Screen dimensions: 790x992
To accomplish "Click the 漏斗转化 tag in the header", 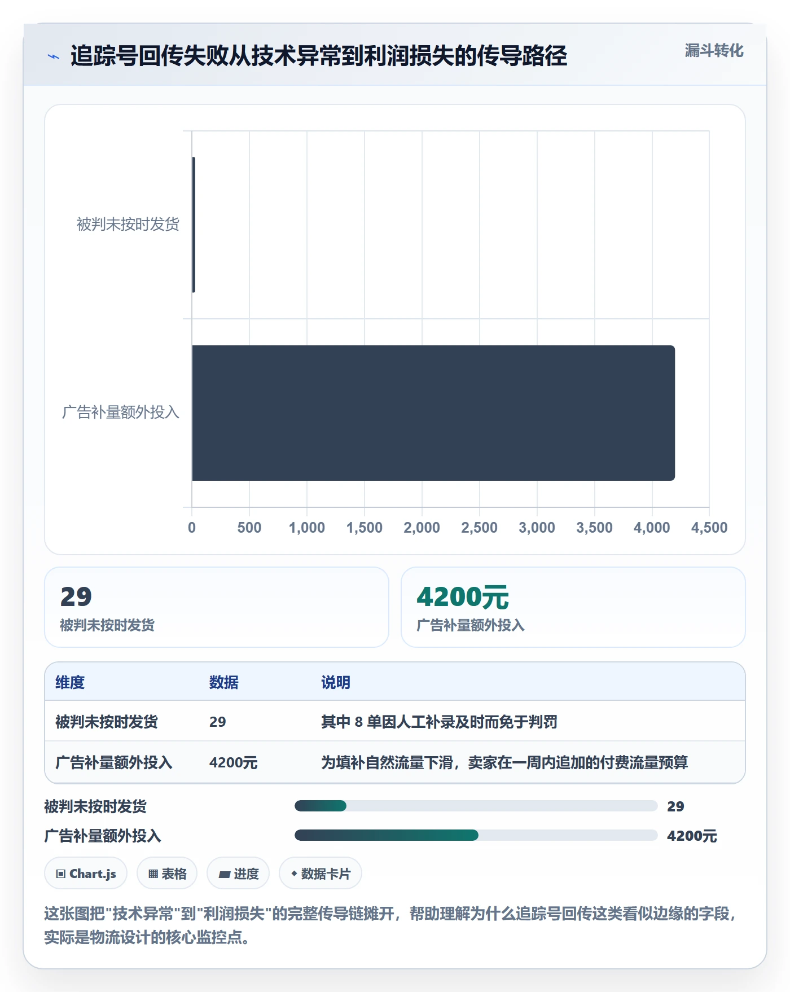I will tap(714, 51).
